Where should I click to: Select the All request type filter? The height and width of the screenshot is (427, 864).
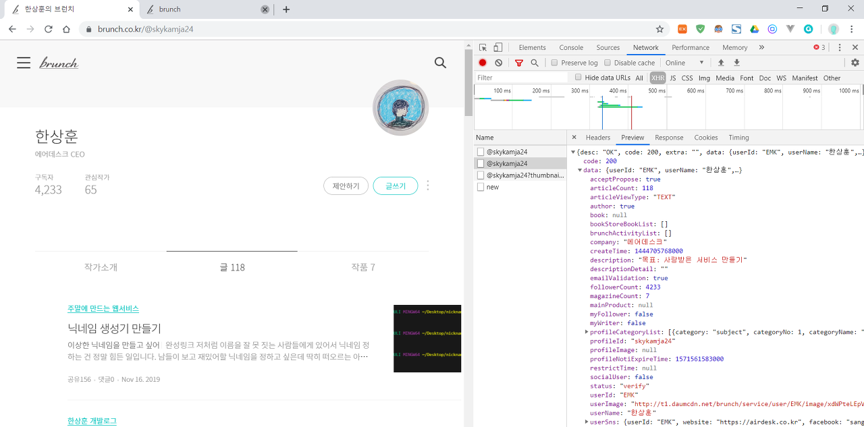point(639,78)
